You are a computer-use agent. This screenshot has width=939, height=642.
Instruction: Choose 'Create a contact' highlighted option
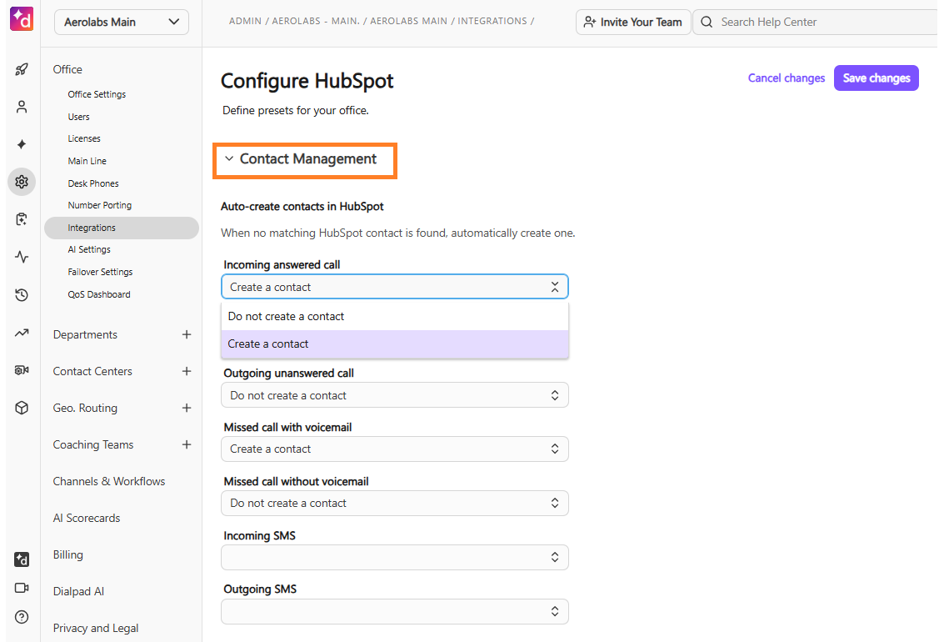[x=395, y=344]
